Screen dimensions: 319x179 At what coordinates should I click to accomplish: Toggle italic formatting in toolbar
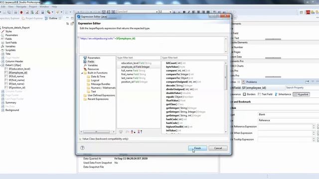click(189, 12)
